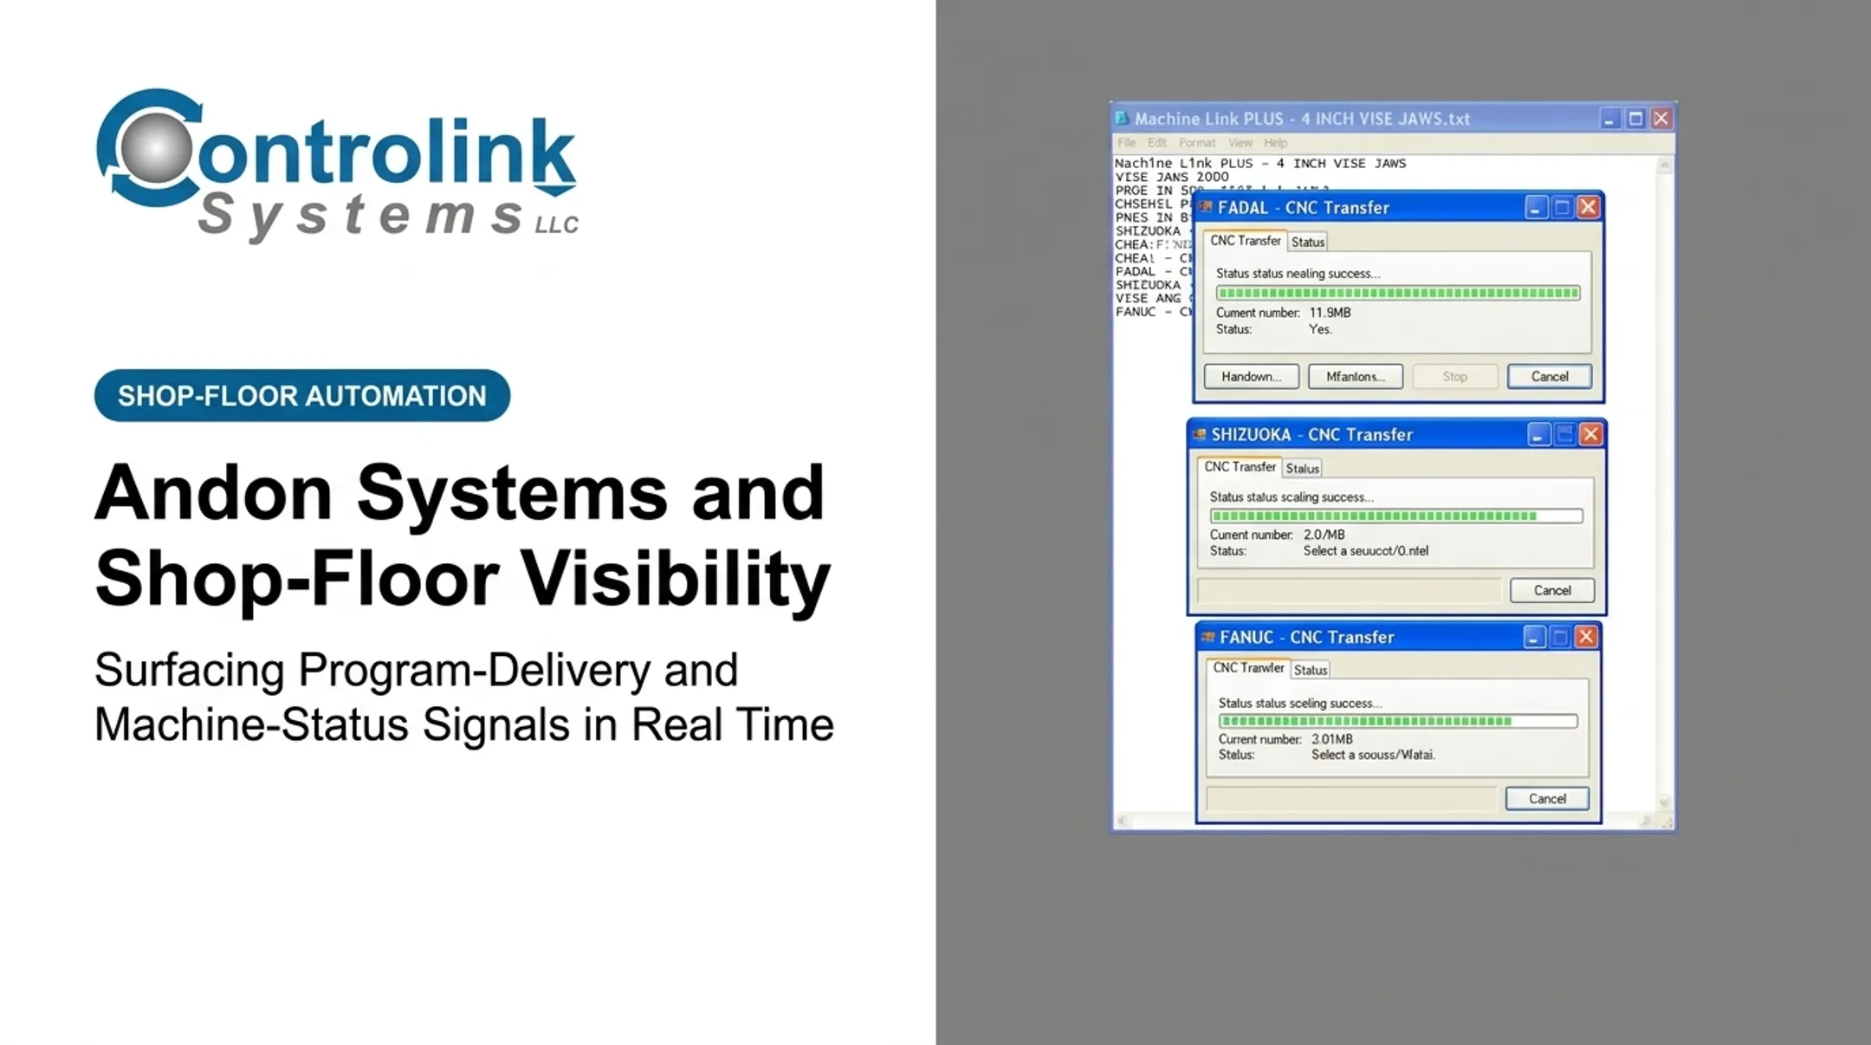This screenshot has height=1045, width=1871.
Task: Maximize the SHIZUOKA CNC Transfer window
Action: click(1564, 434)
